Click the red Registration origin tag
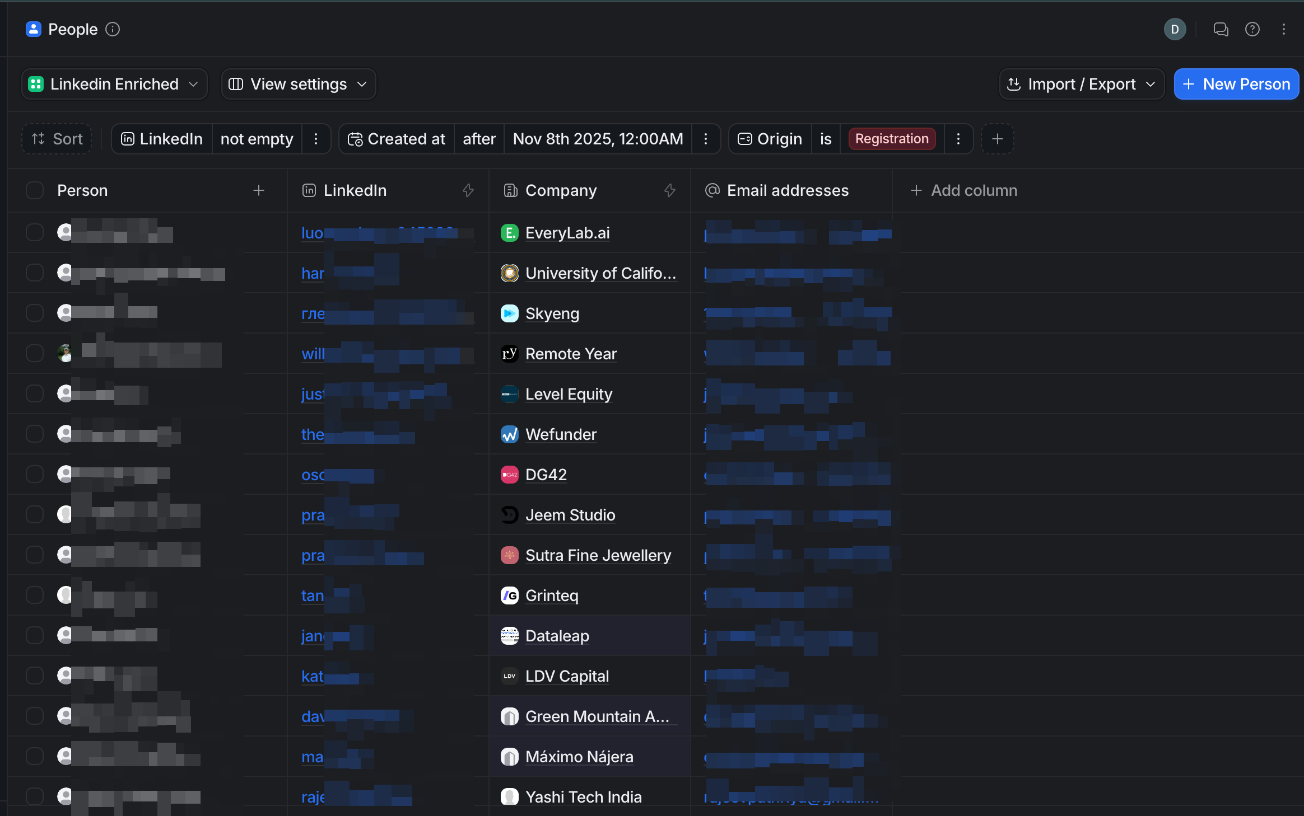The height and width of the screenshot is (816, 1304). [x=892, y=139]
